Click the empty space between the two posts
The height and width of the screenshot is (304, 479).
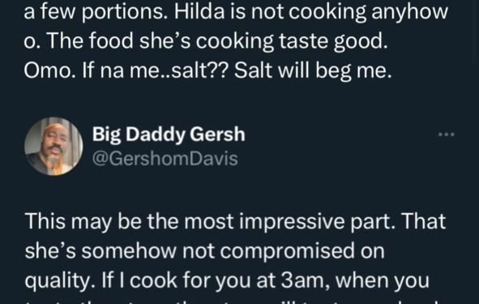click(x=240, y=98)
